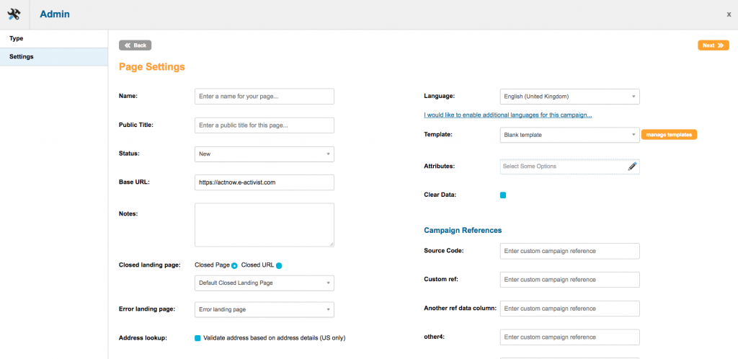Select the Closed URL radio option
The height and width of the screenshot is (359, 738).
pyautogui.click(x=279, y=266)
